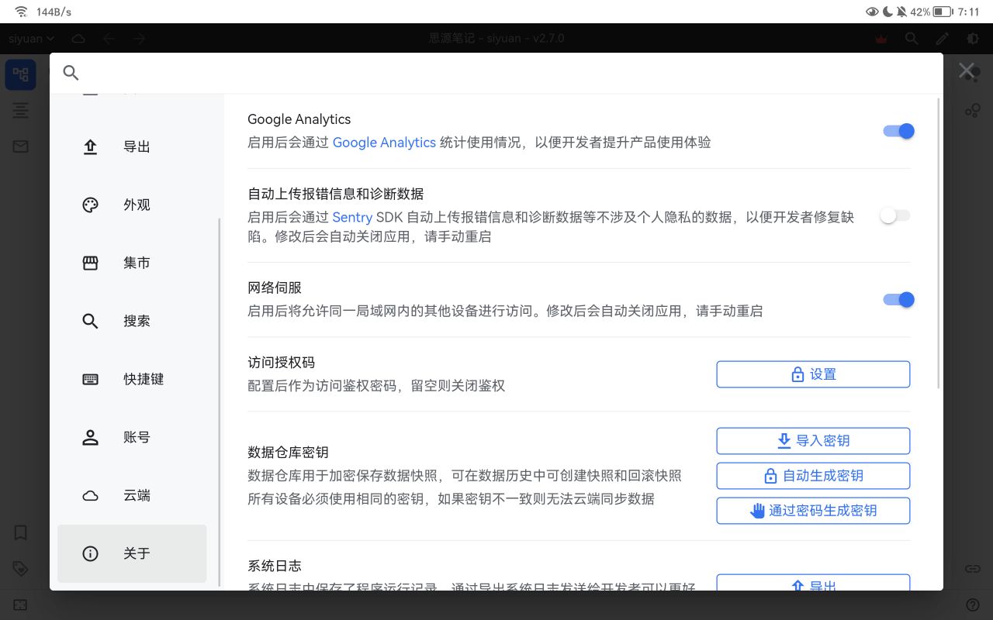Follow the Sentry link
Image resolution: width=993 pixels, height=620 pixels.
[352, 218]
